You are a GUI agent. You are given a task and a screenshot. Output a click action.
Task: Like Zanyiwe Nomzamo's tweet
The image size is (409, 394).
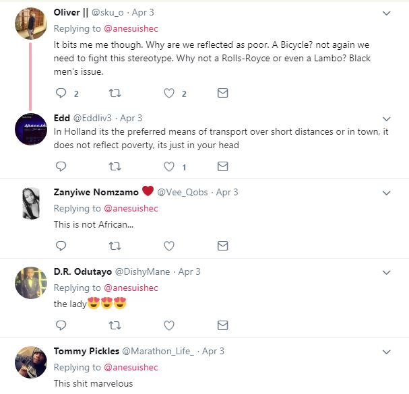(169, 246)
